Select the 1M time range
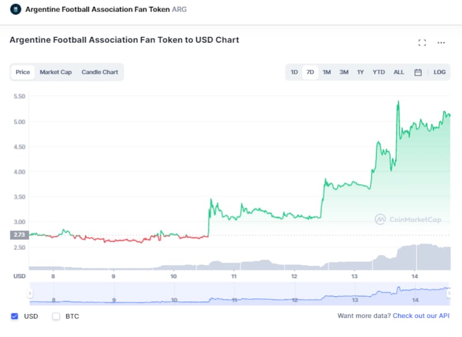The image size is (462, 337). click(x=327, y=72)
